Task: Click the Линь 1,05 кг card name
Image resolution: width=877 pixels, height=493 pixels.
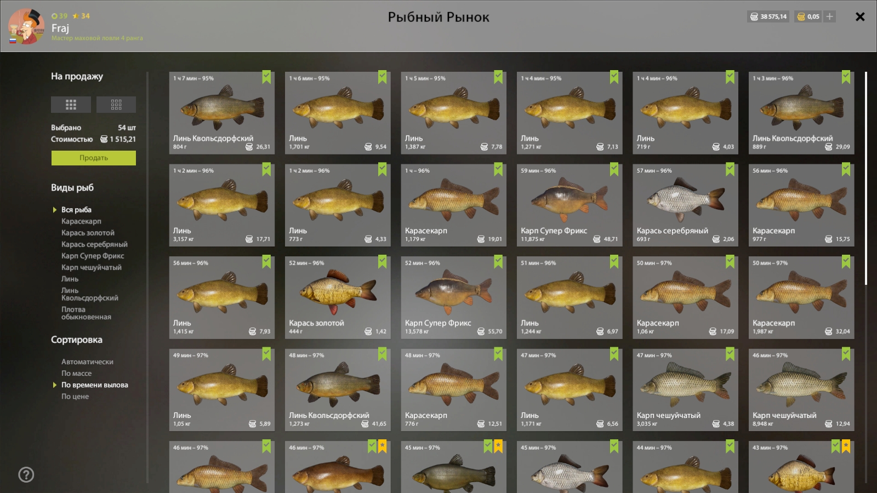Action: (x=182, y=416)
